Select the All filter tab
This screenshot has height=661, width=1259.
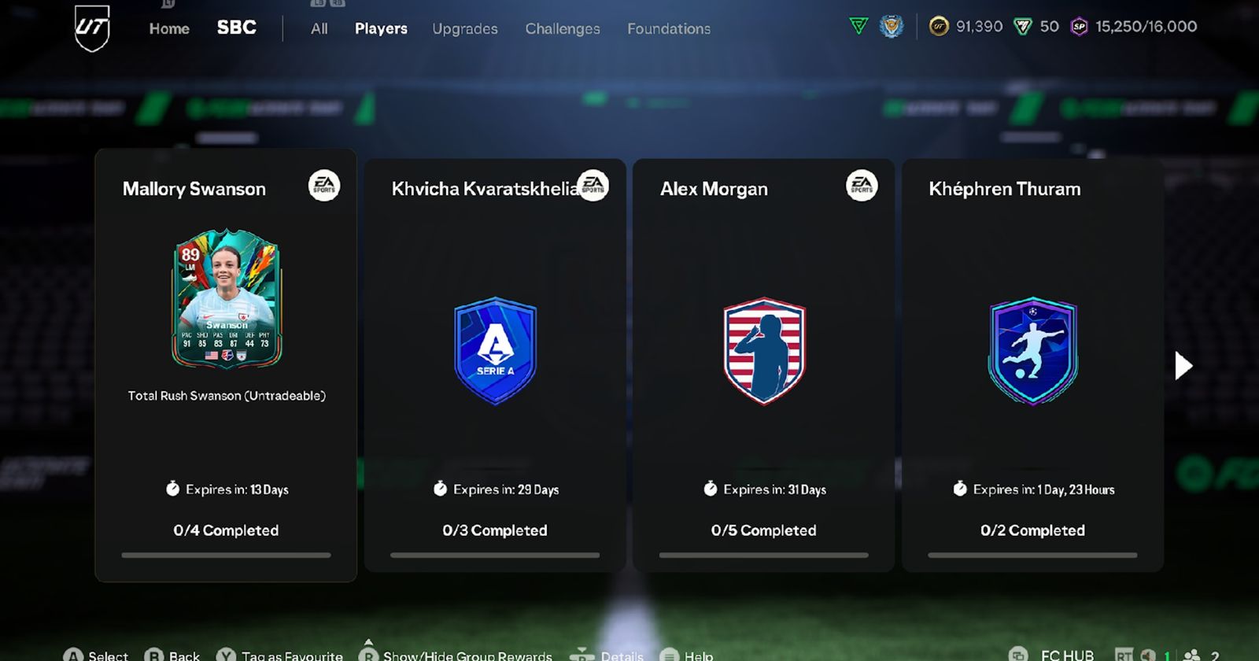(319, 28)
